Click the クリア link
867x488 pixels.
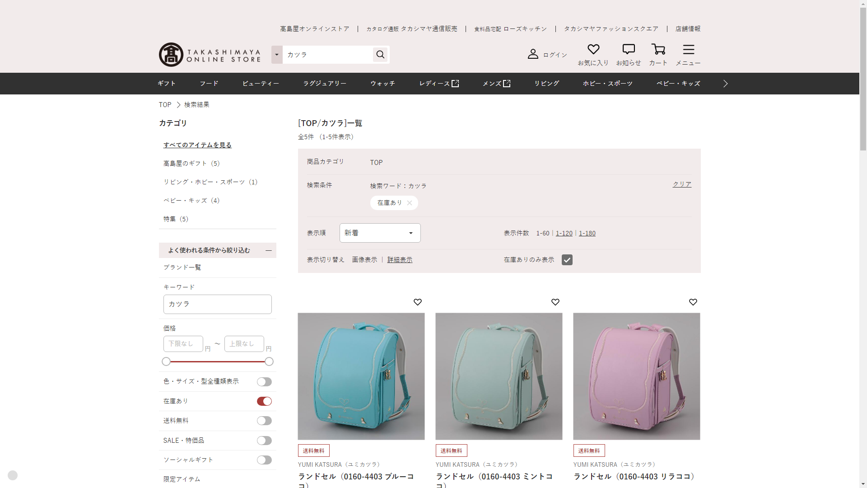click(682, 184)
